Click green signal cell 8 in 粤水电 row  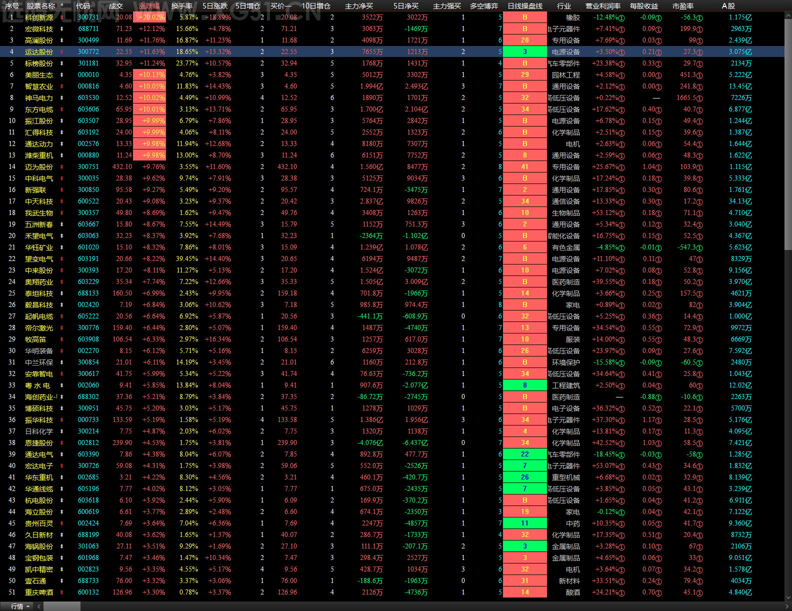pyautogui.click(x=525, y=385)
